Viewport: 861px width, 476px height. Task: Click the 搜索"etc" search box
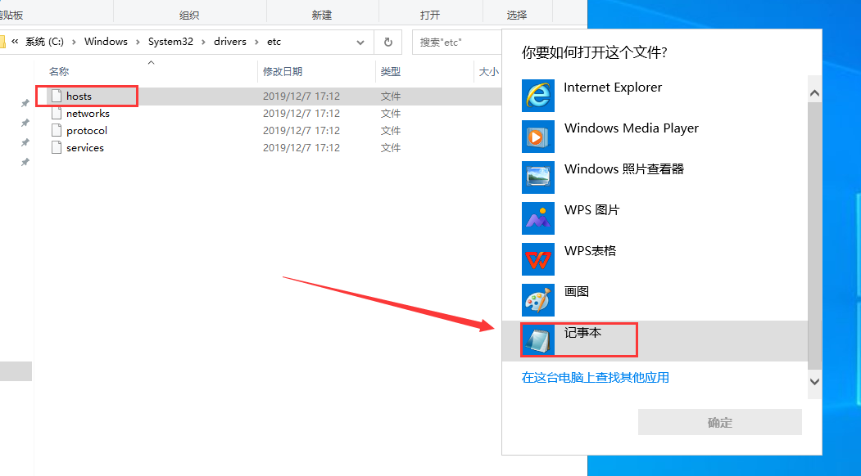pyautogui.click(x=457, y=43)
